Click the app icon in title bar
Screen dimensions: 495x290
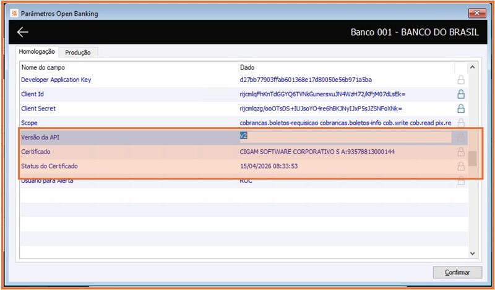(14, 14)
